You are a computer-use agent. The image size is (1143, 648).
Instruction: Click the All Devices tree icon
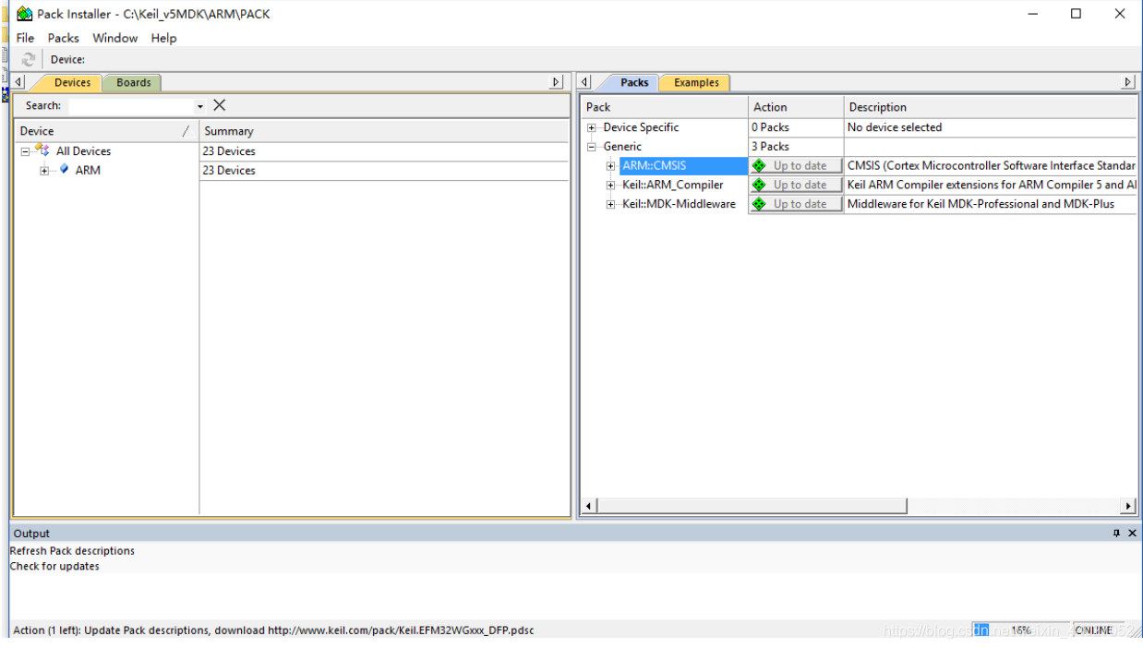pyautogui.click(x=42, y=150)
